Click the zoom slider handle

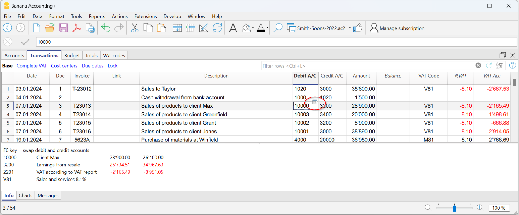point(454,208)
